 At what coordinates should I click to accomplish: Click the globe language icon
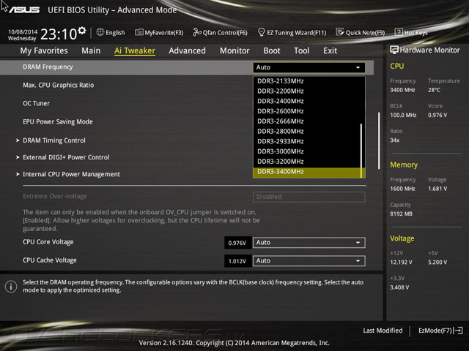(100, 32)
